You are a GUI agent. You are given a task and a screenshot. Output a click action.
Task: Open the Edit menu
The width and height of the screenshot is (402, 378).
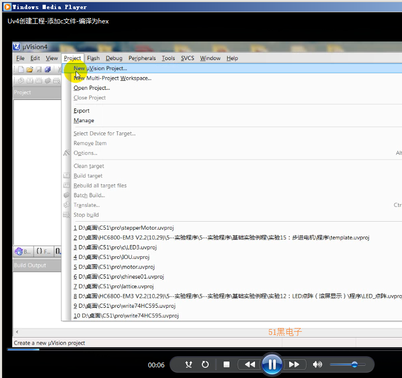click(x=35, y=58)
